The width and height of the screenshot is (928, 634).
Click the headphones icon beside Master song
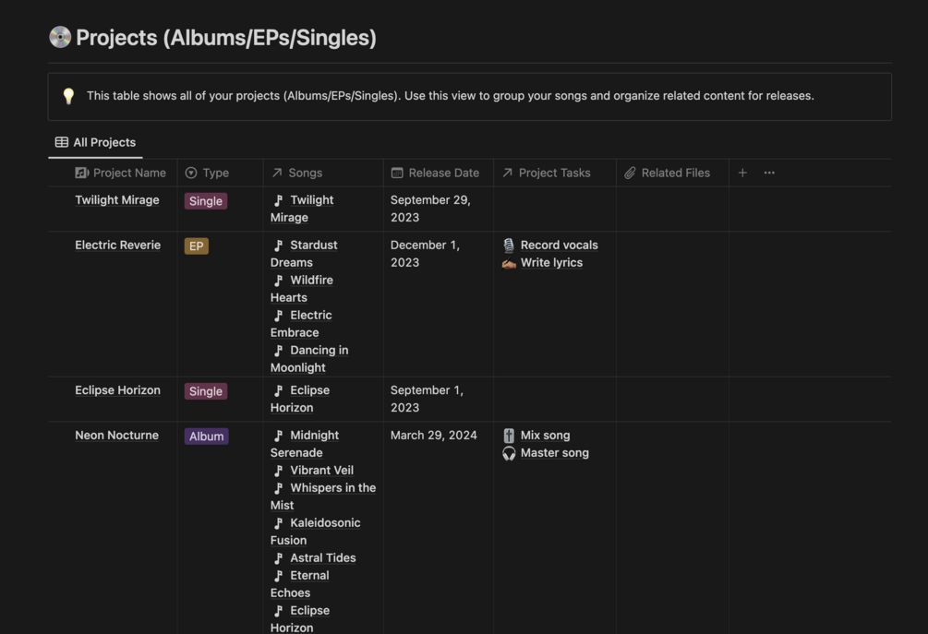[509, 453]
